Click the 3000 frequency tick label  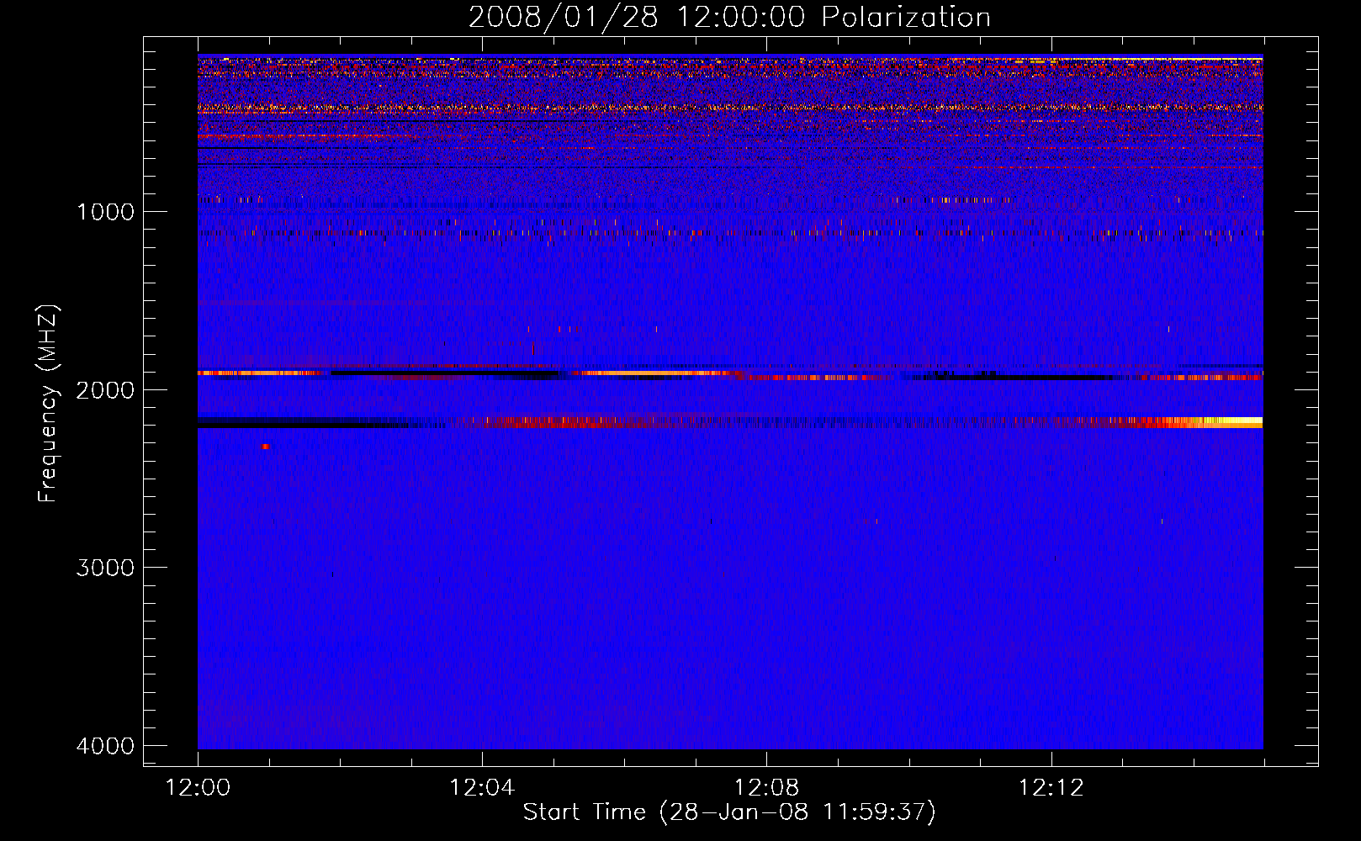coord(105,568)
